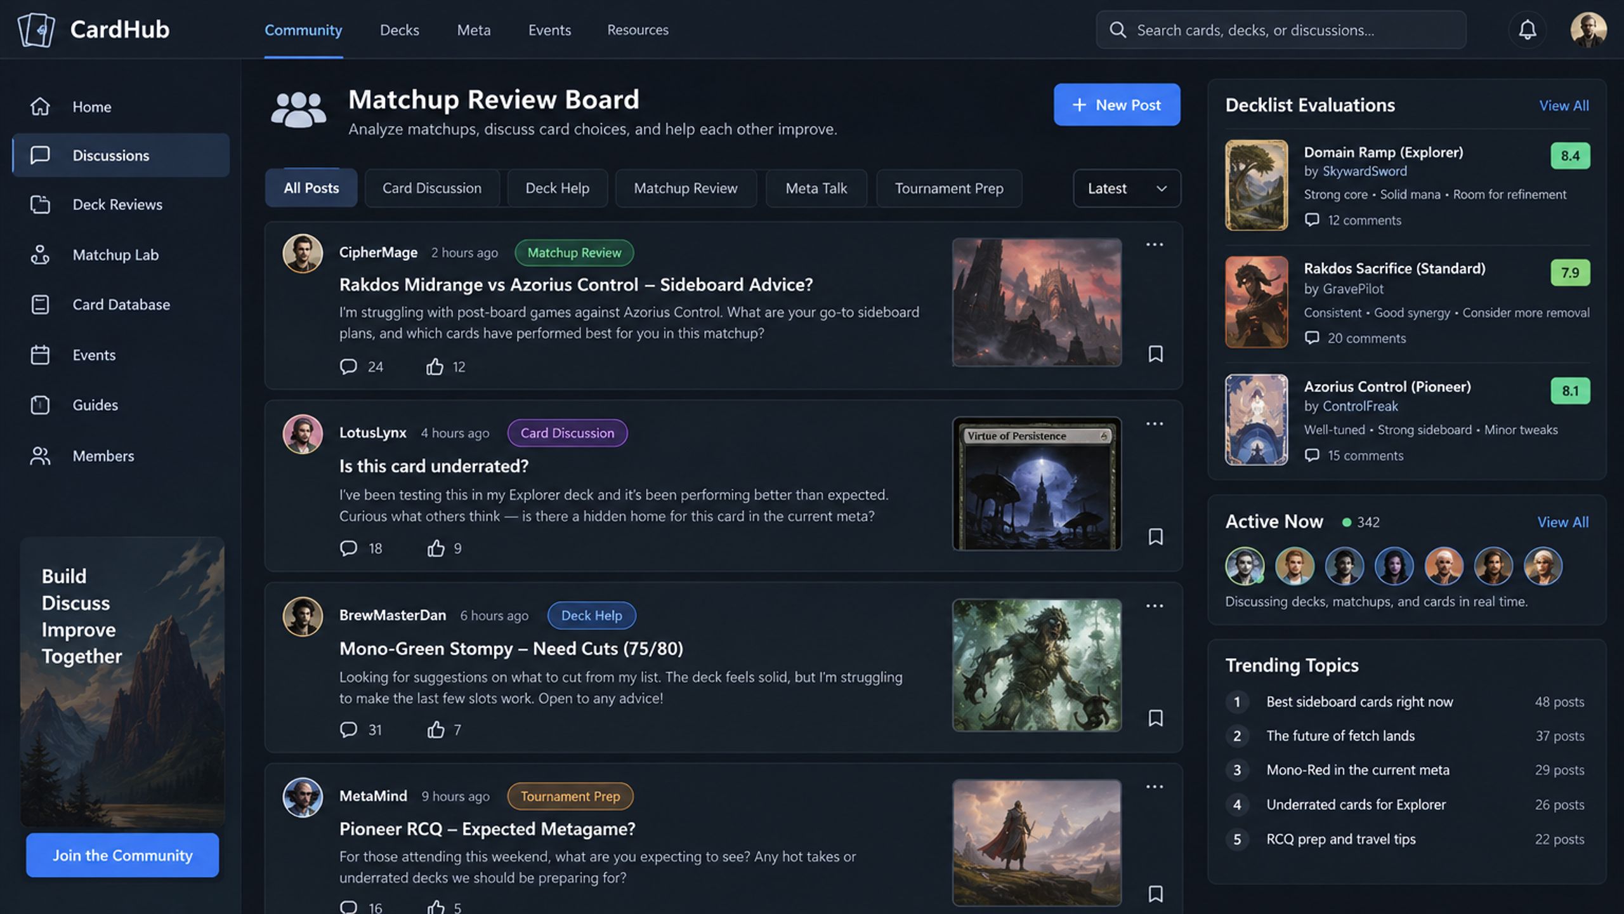Open Guides in sidebar
This screenshot has width=1624, height=914.
pos(121,405)
